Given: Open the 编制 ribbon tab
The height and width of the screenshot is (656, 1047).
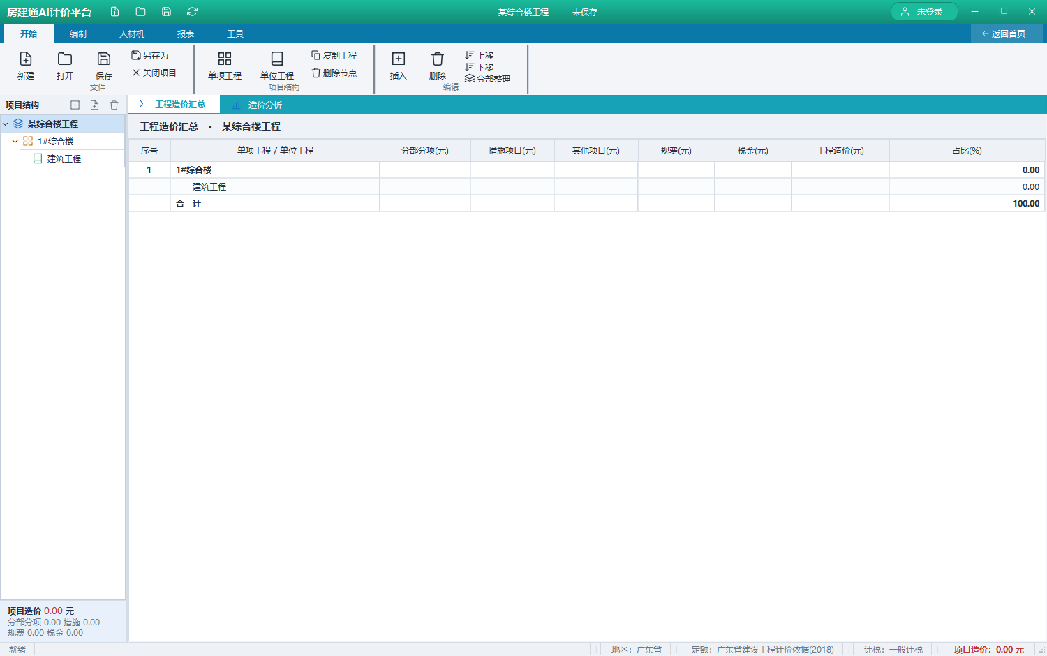Looking at the screenshot, I should point(78,33).
